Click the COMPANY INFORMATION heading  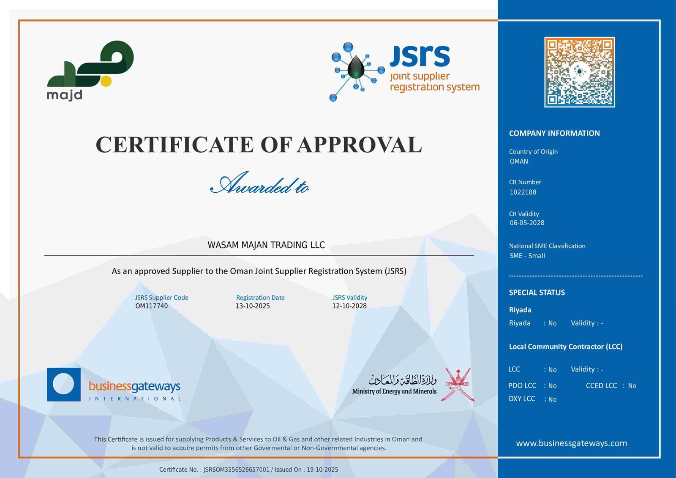[x=554, y=133]
